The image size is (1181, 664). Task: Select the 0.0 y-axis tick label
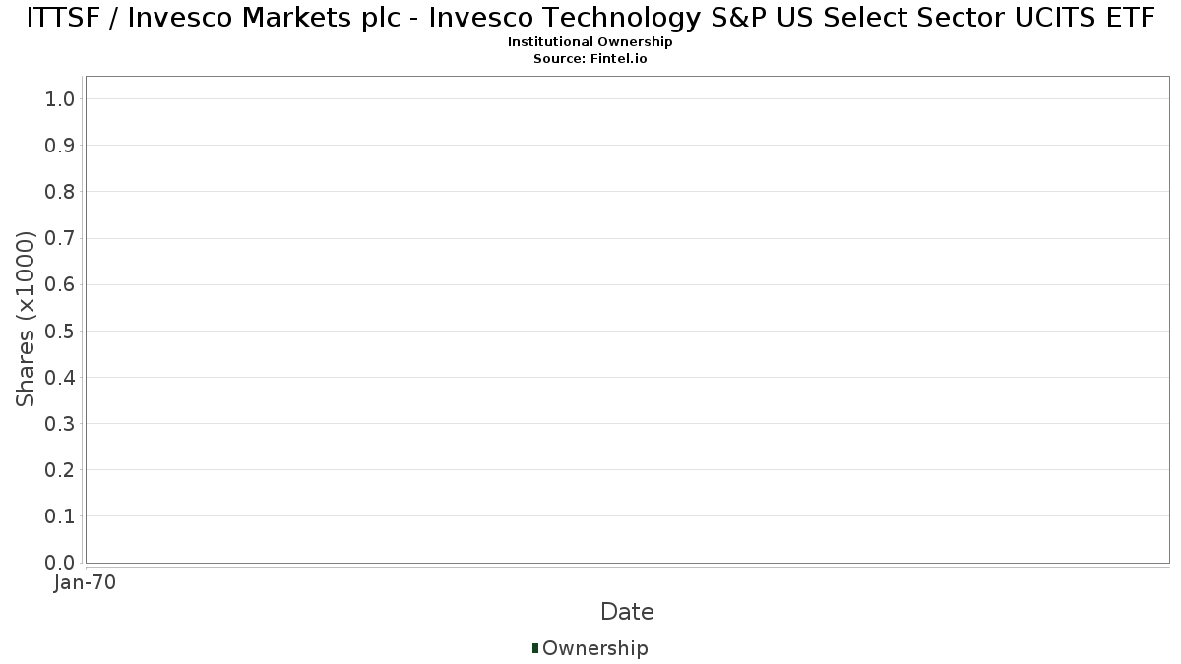(60, 563)
